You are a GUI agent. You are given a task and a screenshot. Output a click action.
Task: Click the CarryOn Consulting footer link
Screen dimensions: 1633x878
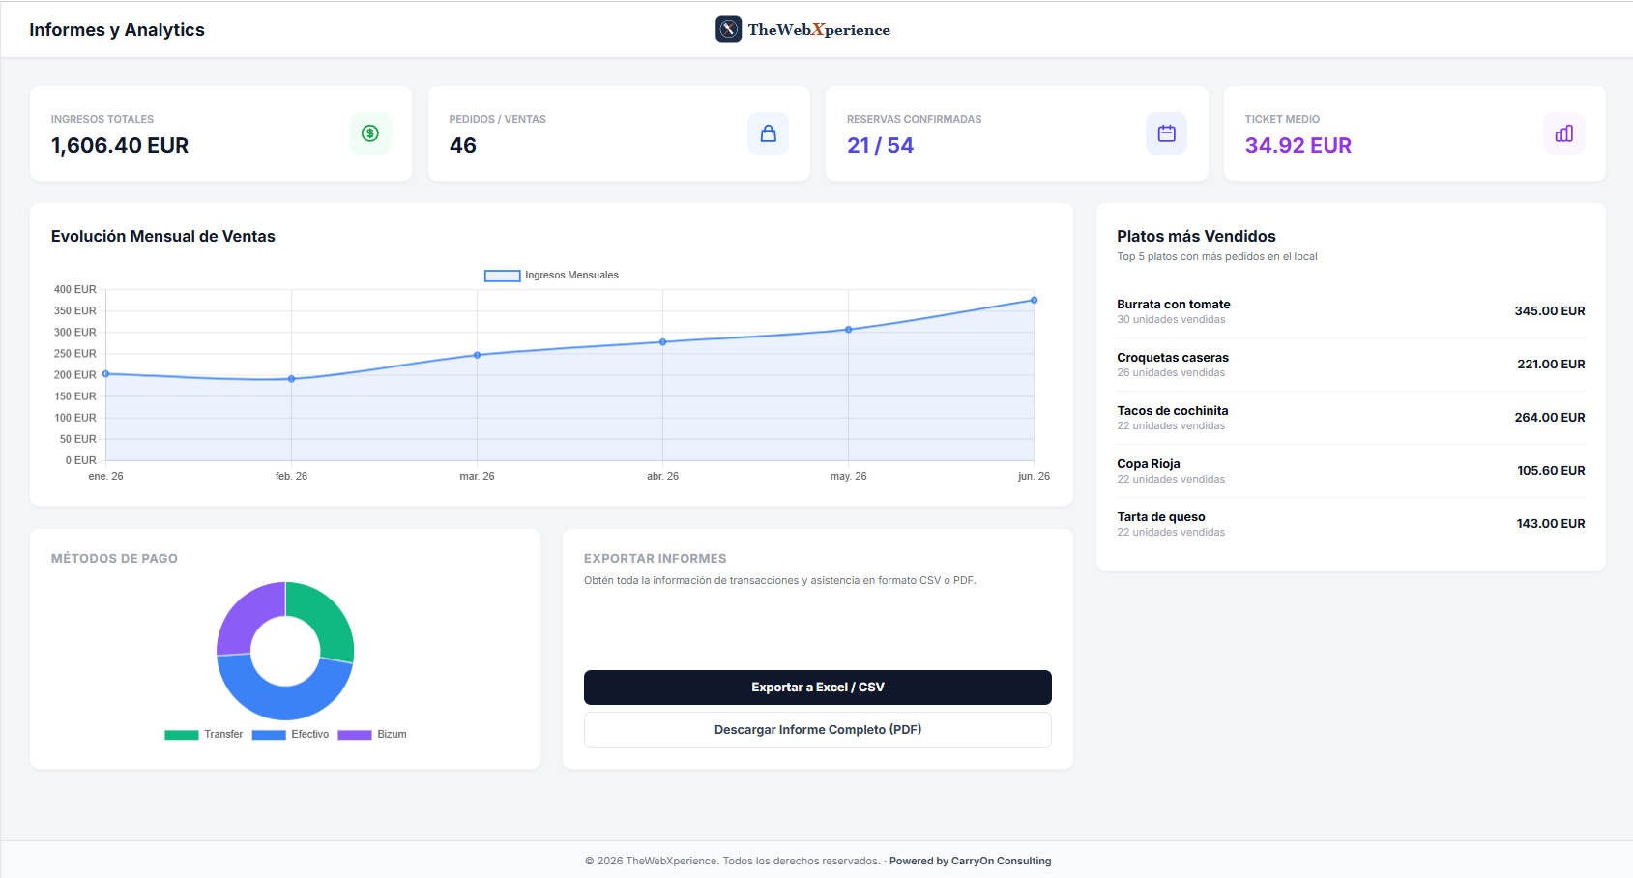pyautogui.click(x=1001, y=861)
